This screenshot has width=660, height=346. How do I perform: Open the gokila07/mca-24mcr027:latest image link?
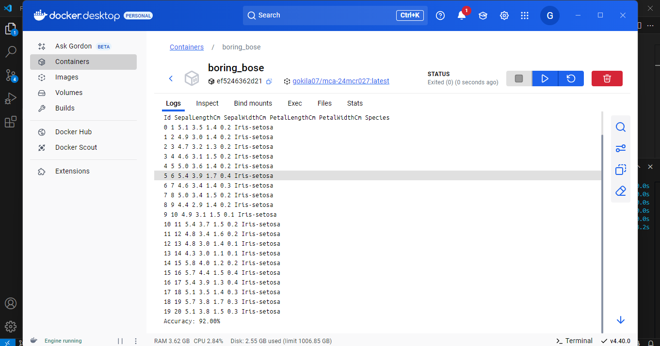pos(340,81)
